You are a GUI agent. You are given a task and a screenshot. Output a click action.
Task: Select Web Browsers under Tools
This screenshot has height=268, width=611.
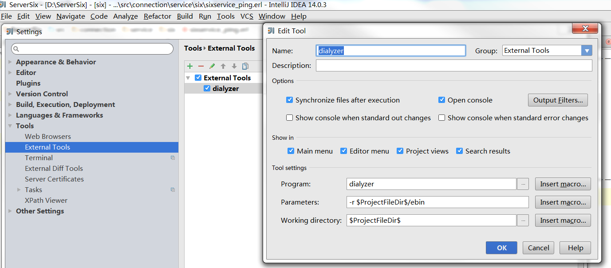pyautogui.click(x=48, y=137)
